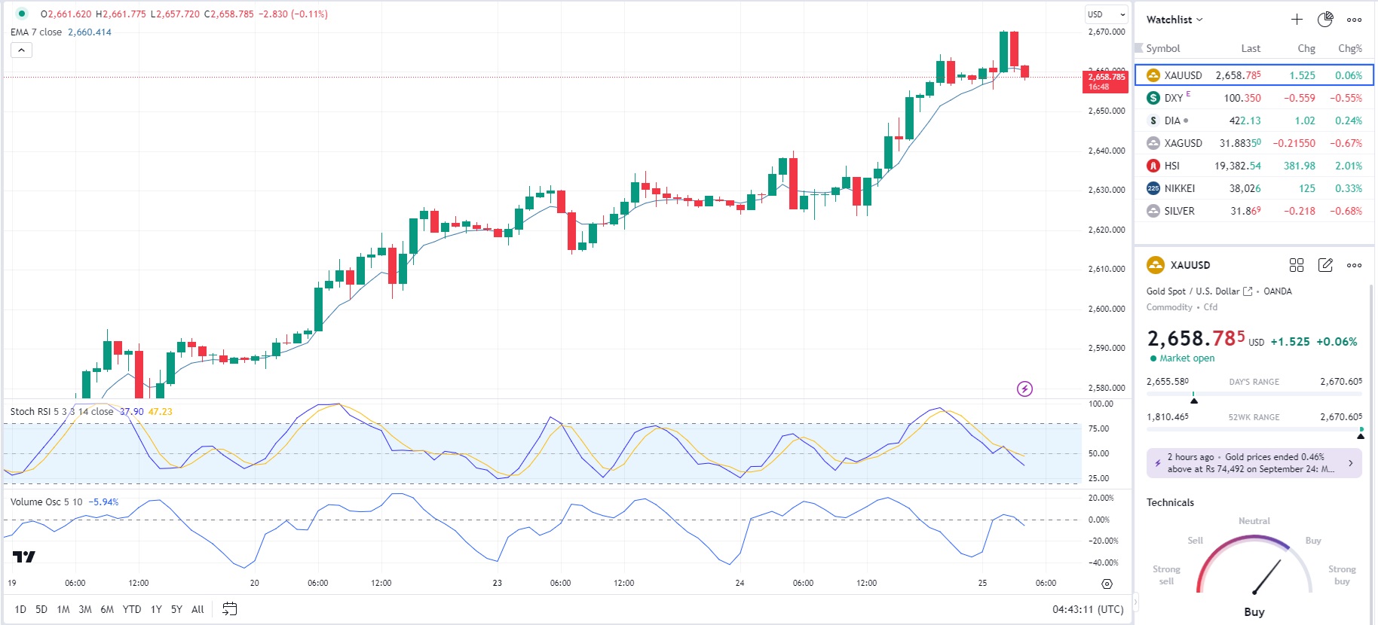Open the watchlist advanced view pie icon
Screen dimensions: 1378x625
(x=1325, y=20)
